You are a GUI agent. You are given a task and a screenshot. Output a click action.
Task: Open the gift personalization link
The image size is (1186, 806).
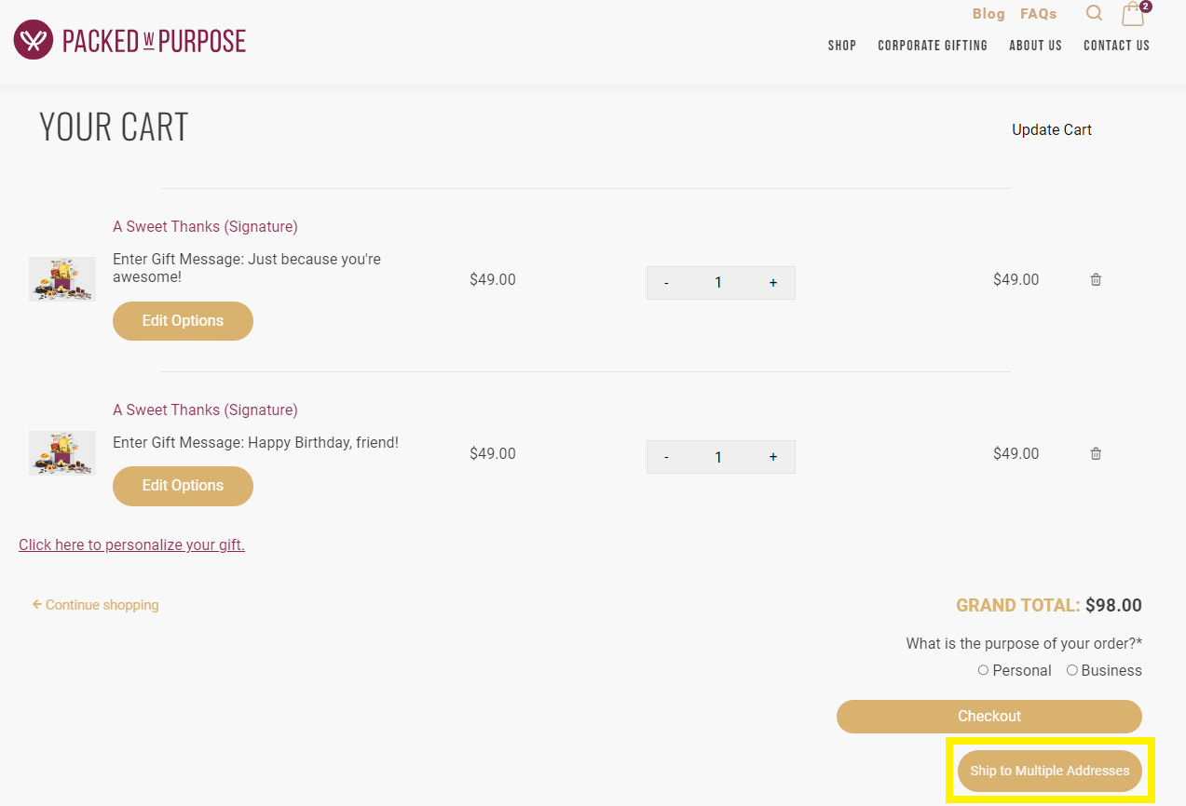point(131,544)
